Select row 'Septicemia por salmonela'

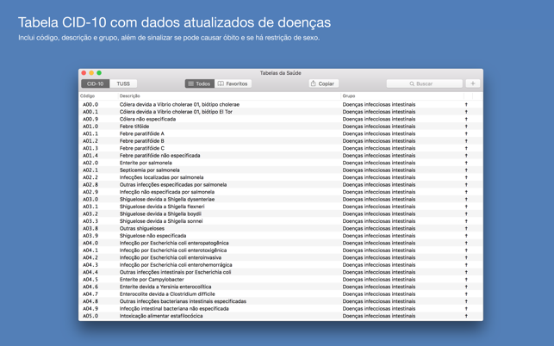tap(281, 170)
